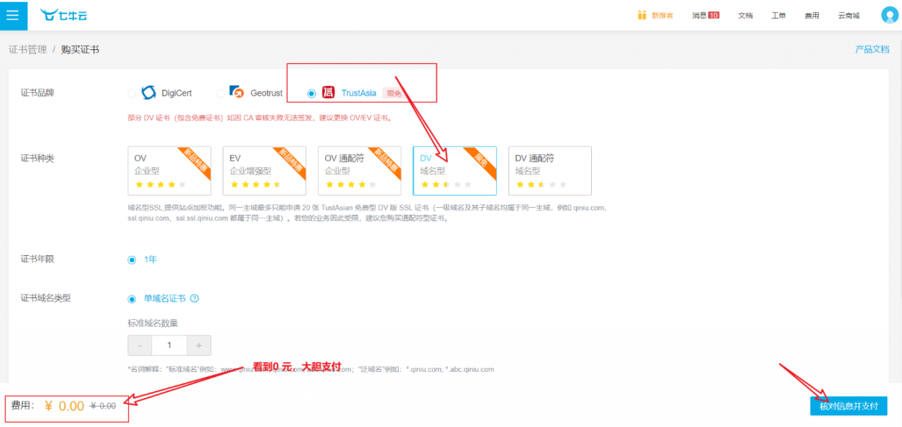Choose the OV 通配符 企业型 card
Viewport: 902px width, 427px height.
359,171
